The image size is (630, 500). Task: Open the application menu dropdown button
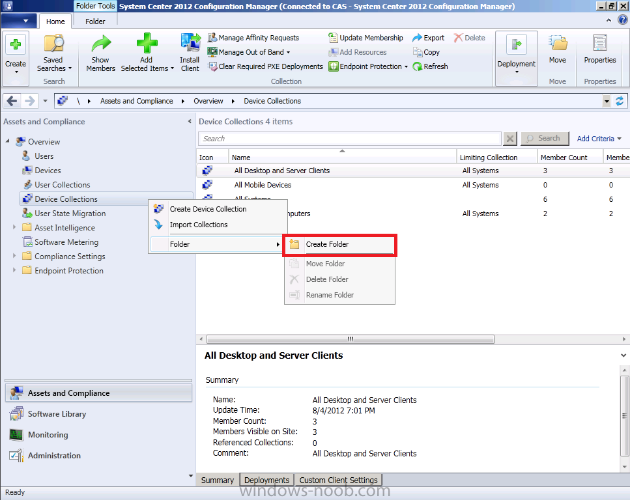(20, 21)
